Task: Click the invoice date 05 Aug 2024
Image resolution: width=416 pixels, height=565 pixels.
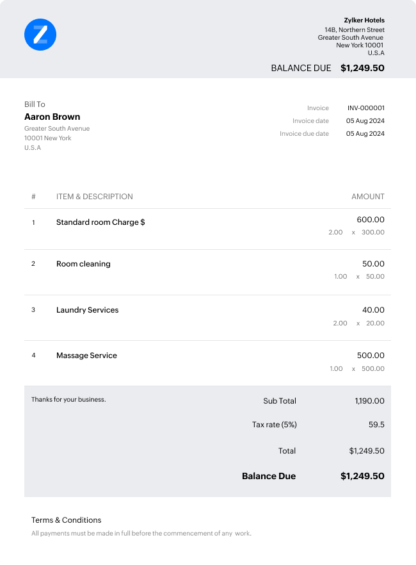Action: click(x=365, y=121)
